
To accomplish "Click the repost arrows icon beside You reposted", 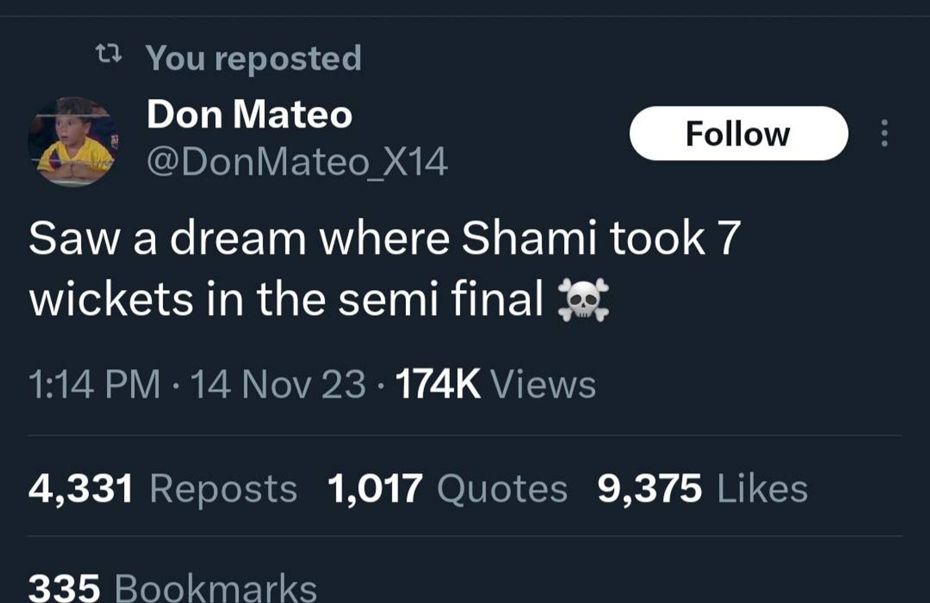I will click(x=110, y=54).
